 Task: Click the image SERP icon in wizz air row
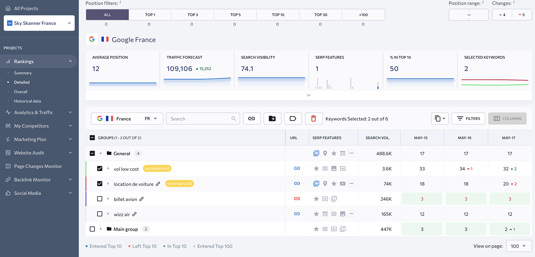point(343,214)
